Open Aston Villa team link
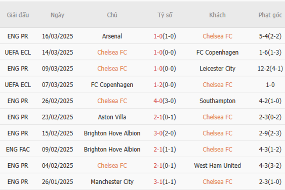 pos(112,117)
